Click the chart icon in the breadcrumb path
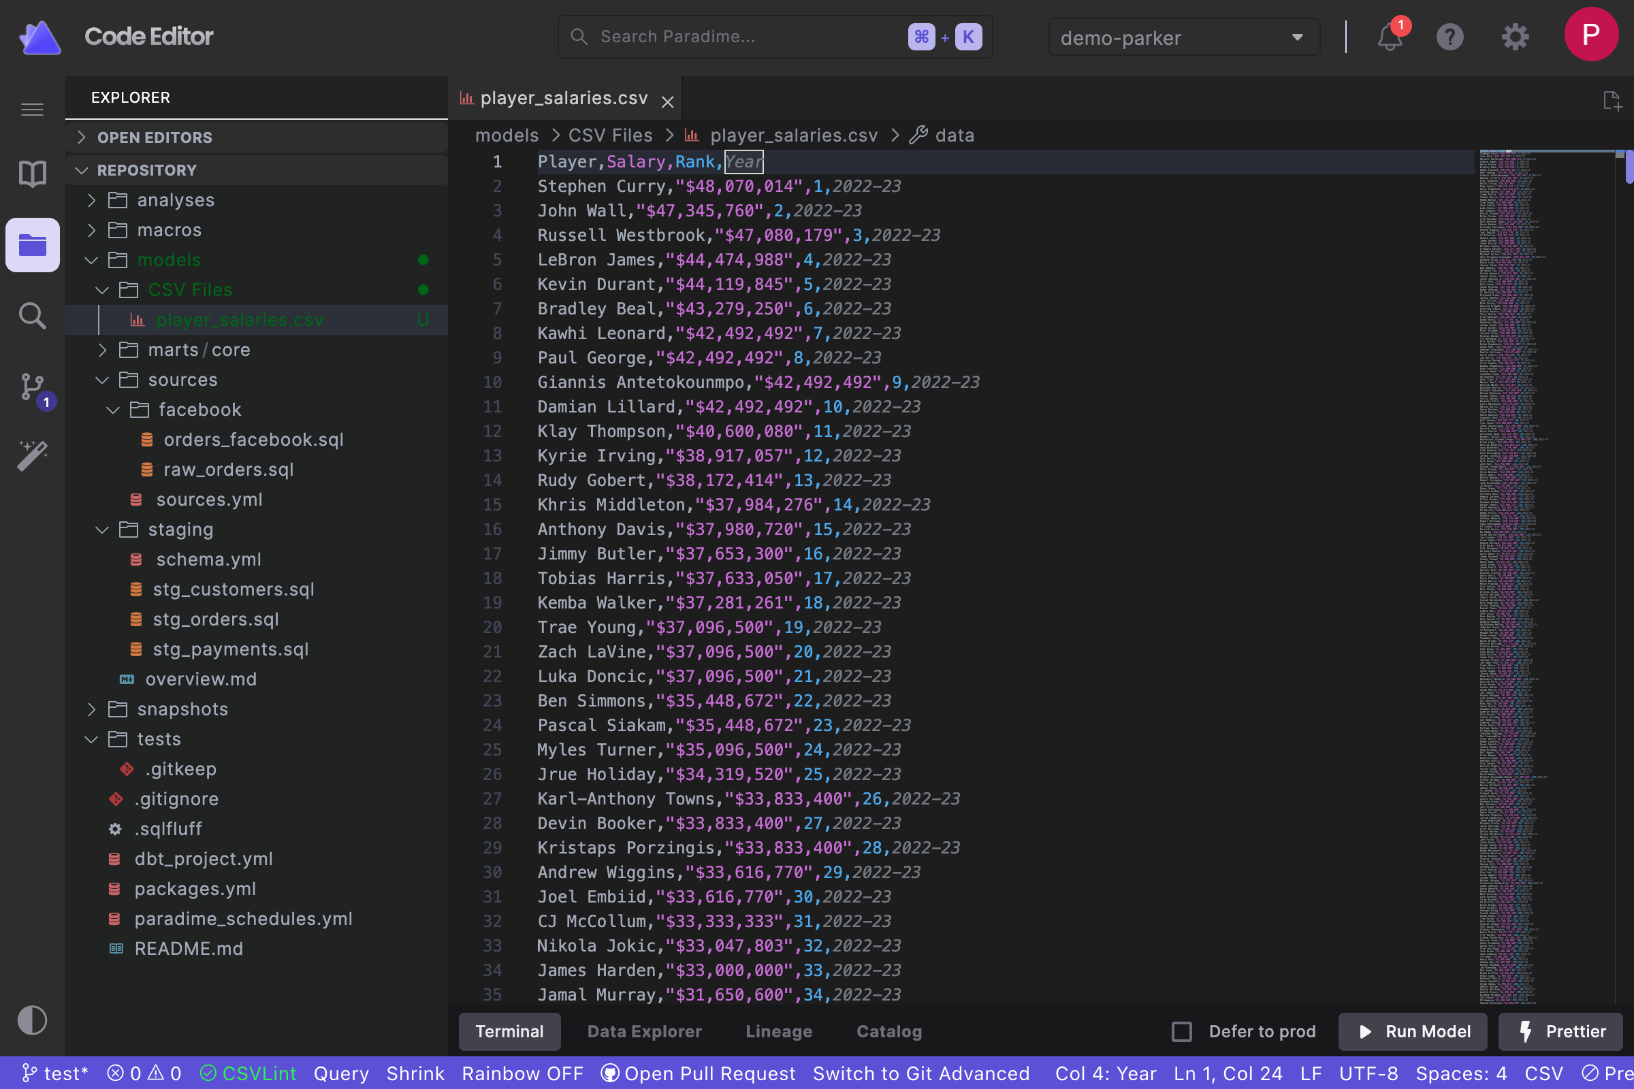Screen dimensions: 1634x1089 click(691, 135)
